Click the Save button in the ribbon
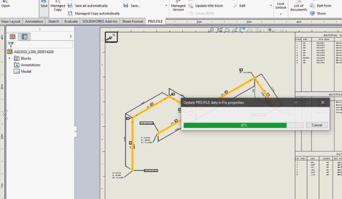Screen dimensions: 342x199 pos(44,6)
